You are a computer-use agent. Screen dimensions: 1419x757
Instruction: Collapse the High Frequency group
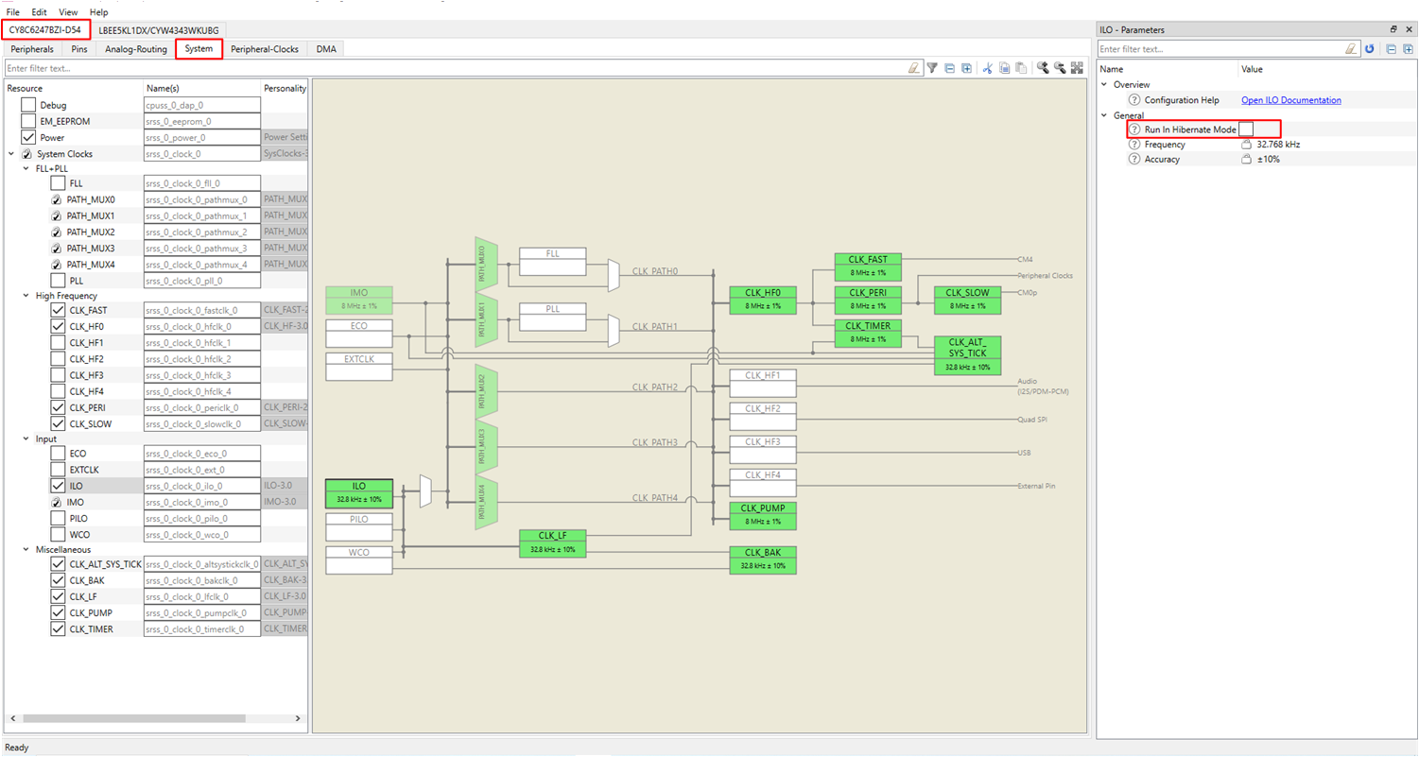point(26,296)
